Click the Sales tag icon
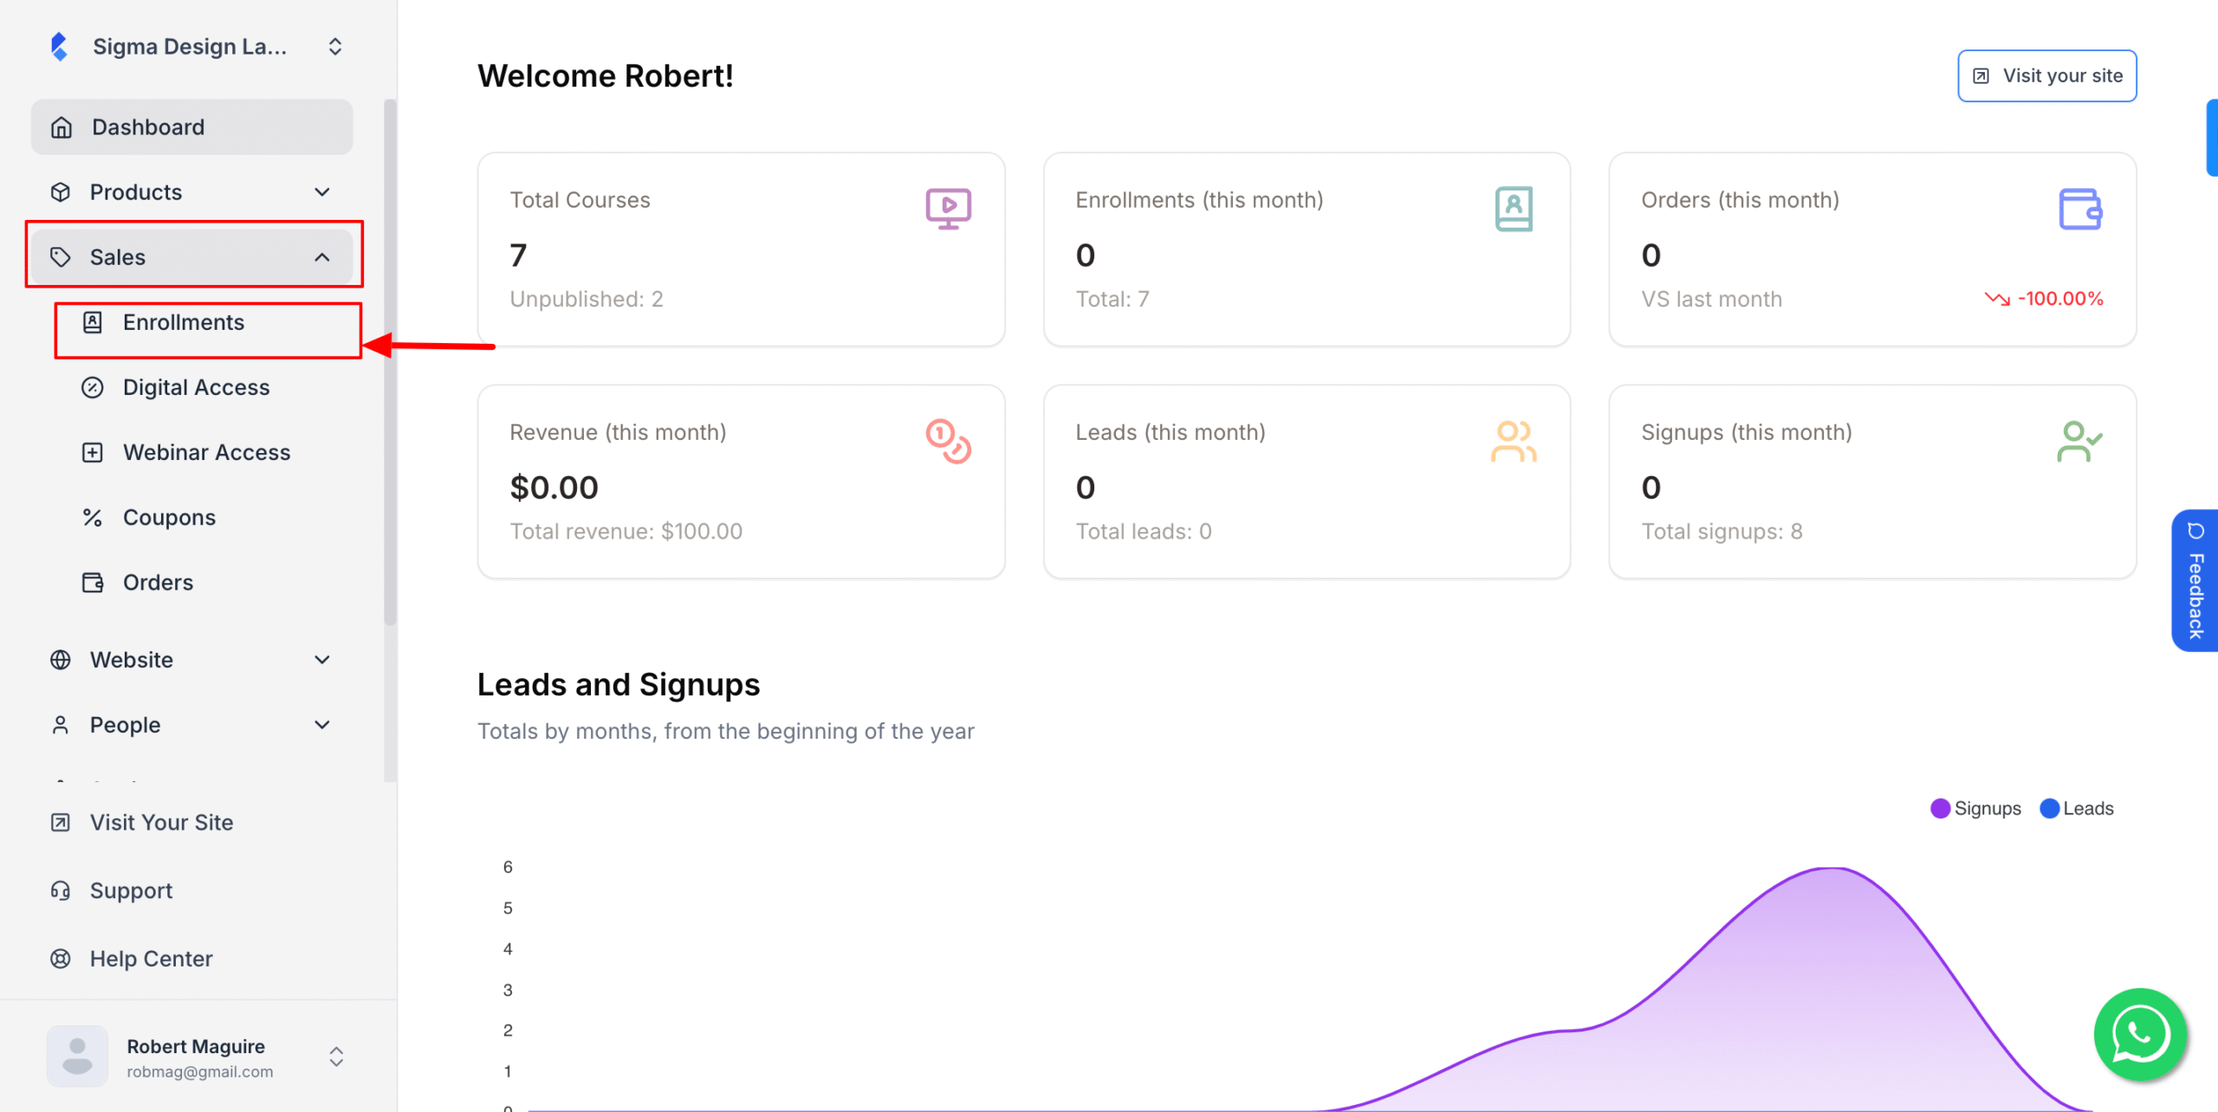 (x=60, y=257)
